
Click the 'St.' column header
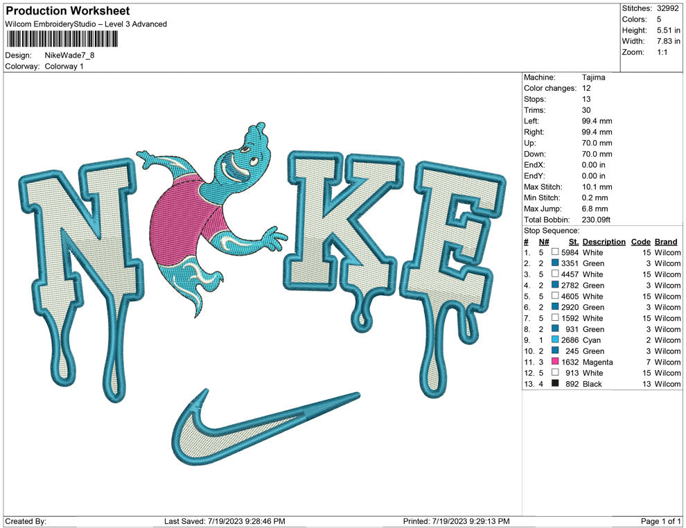[x=574, y=241]
